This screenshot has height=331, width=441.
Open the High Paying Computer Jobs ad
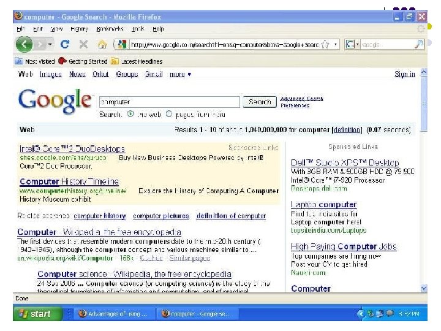coord(344,246)
